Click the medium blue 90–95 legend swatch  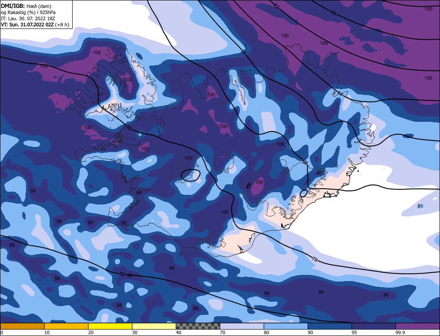[330, 326]
